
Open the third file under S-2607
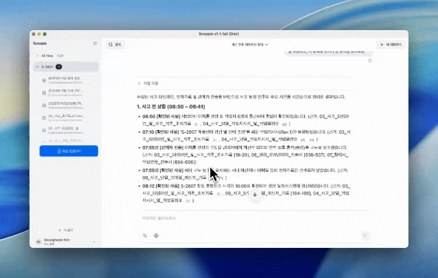point(66,105)
